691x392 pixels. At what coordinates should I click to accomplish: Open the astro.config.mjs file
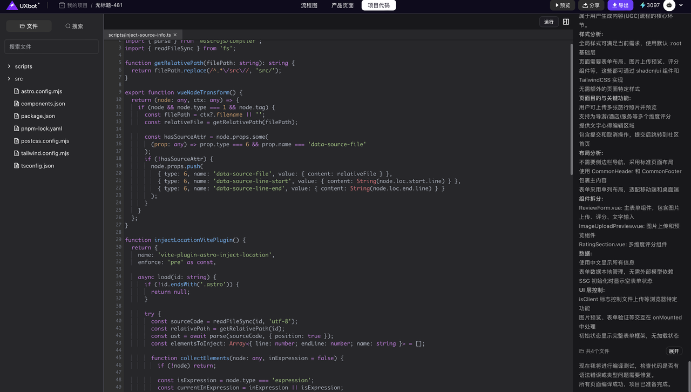pyautogui.click(x=41, y=91)
